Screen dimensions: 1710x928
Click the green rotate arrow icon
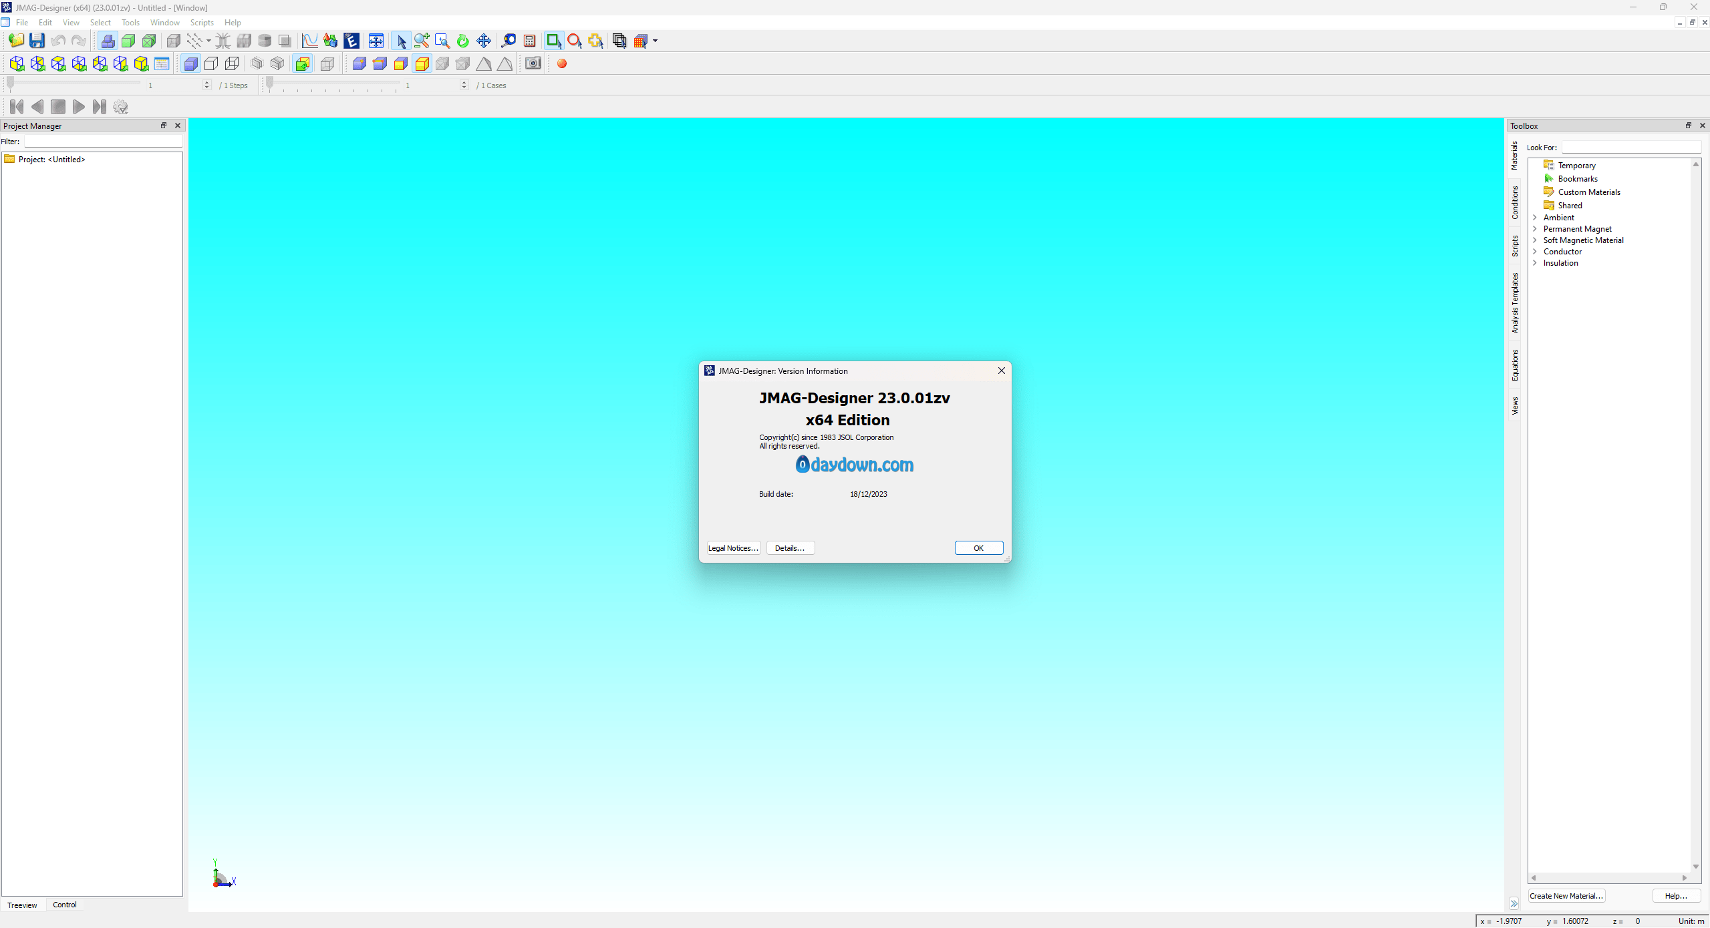click(x=463, y=41)
